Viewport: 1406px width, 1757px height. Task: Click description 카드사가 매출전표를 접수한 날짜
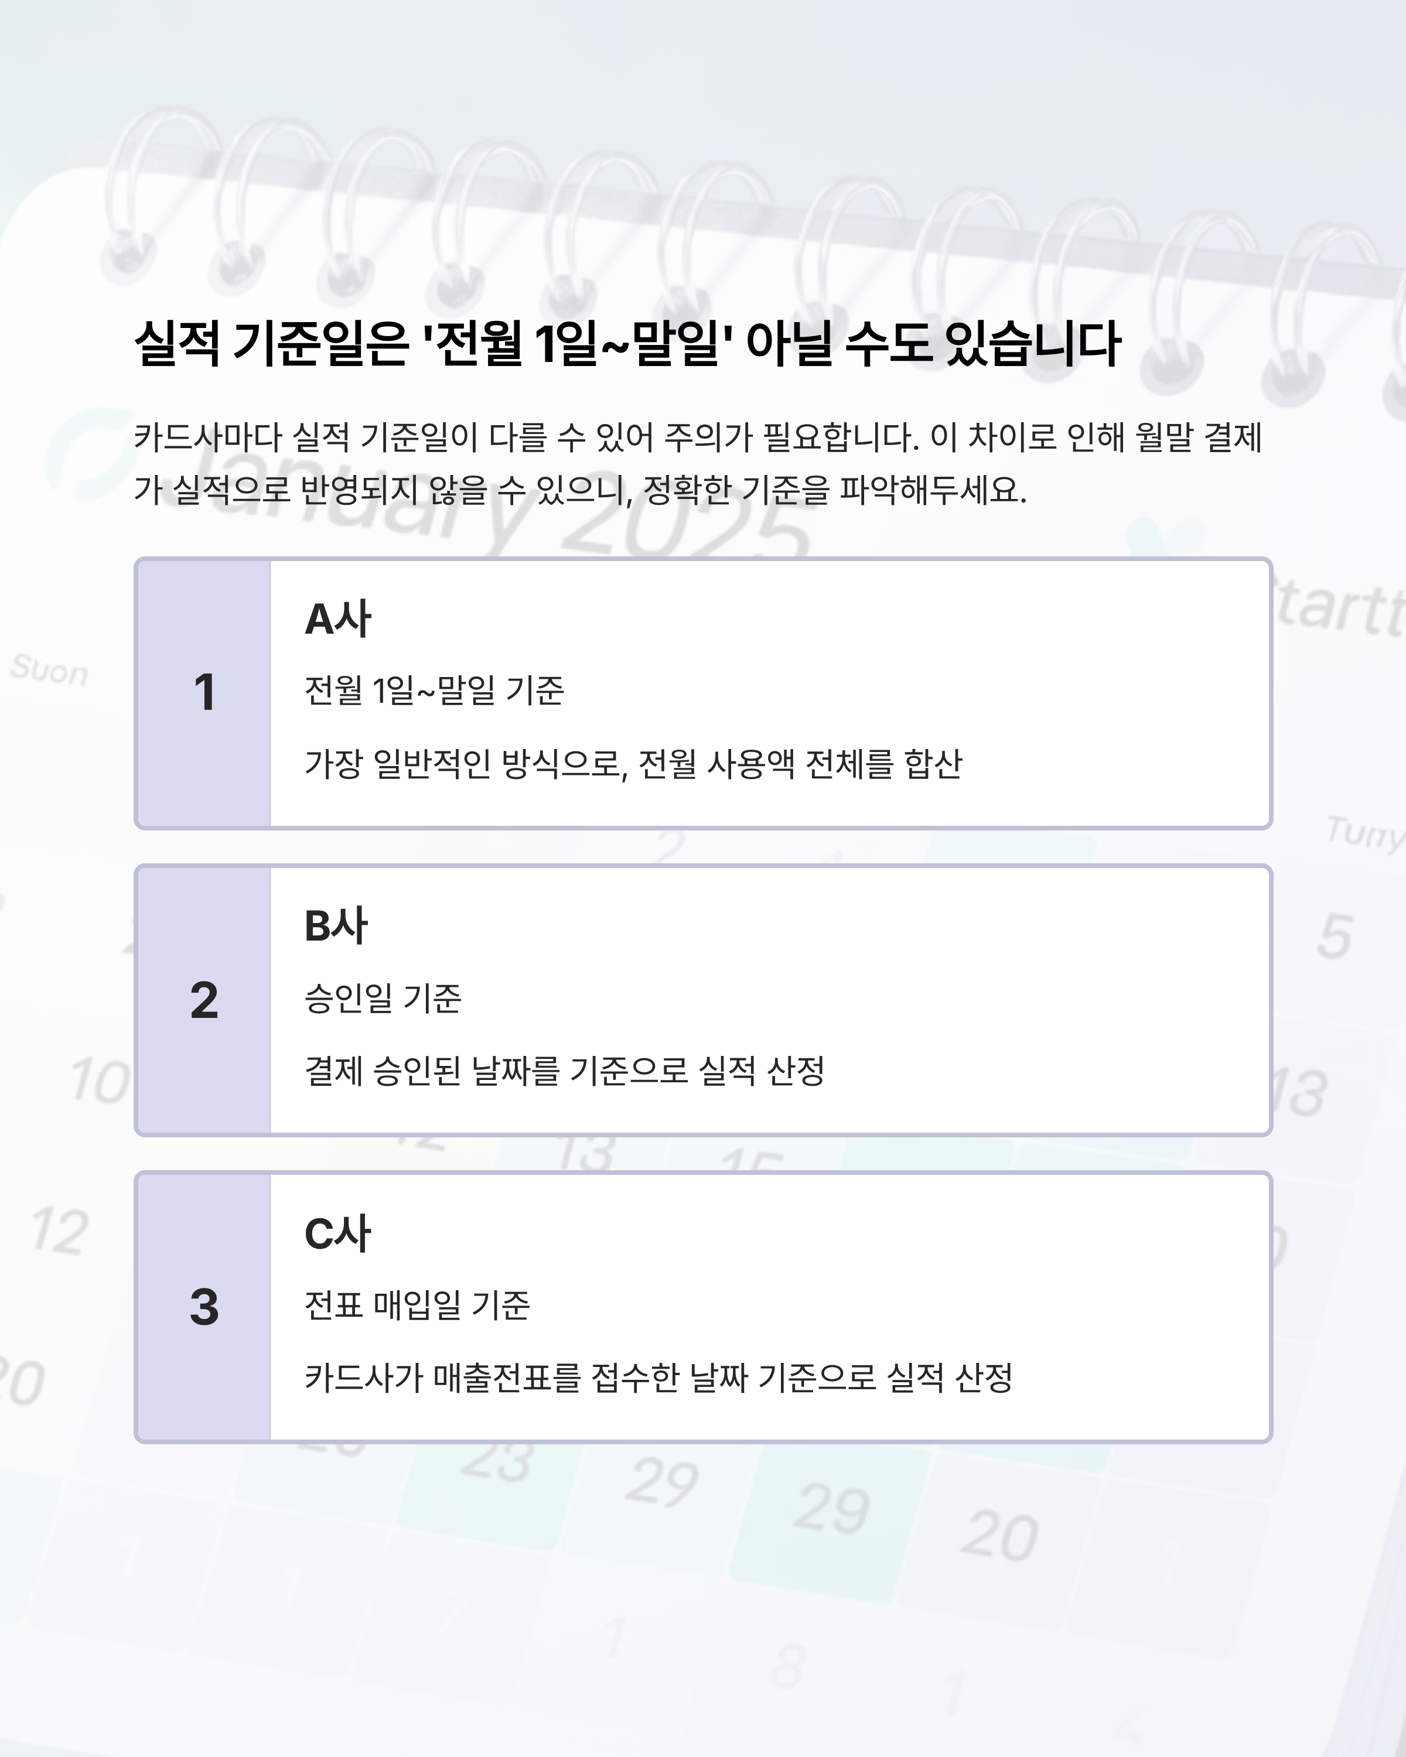[658, 1378]
